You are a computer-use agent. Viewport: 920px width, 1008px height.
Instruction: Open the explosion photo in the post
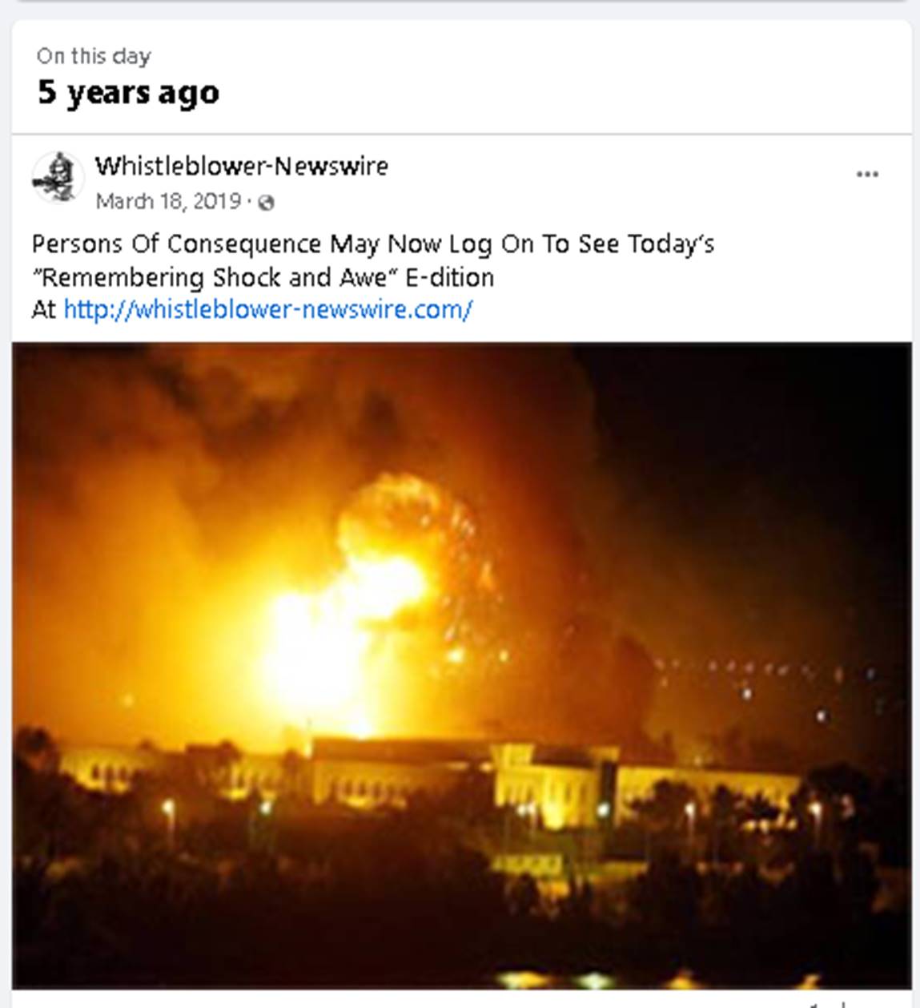click(x=461, y=665)
